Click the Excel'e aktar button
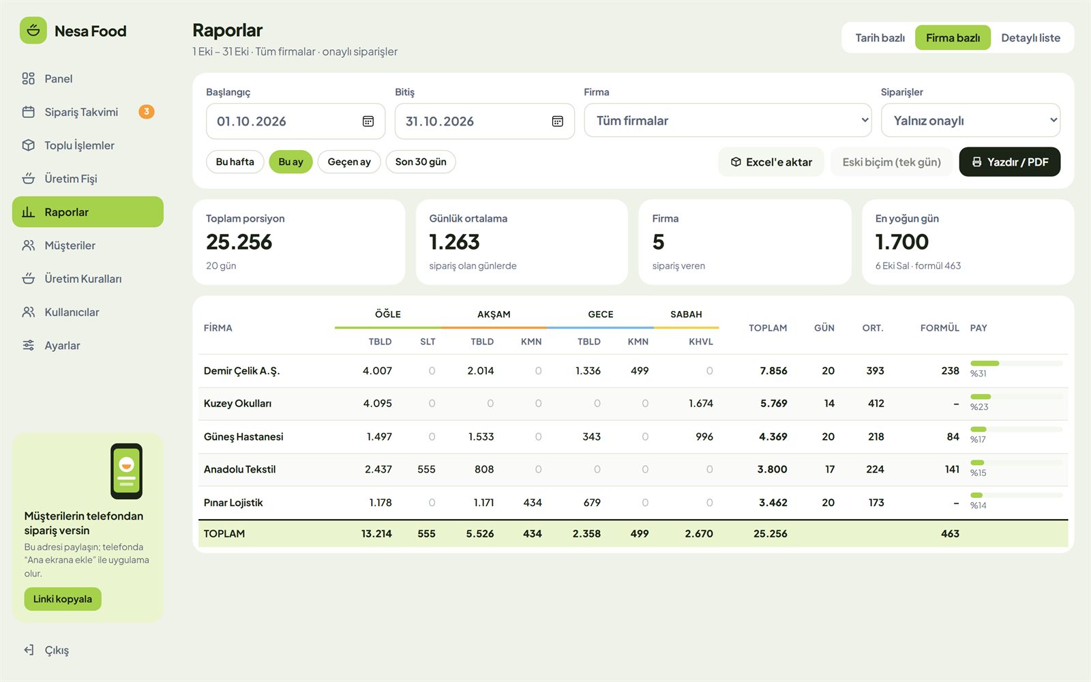This screenshot has height=682, width=1091. tap(771, 162)
